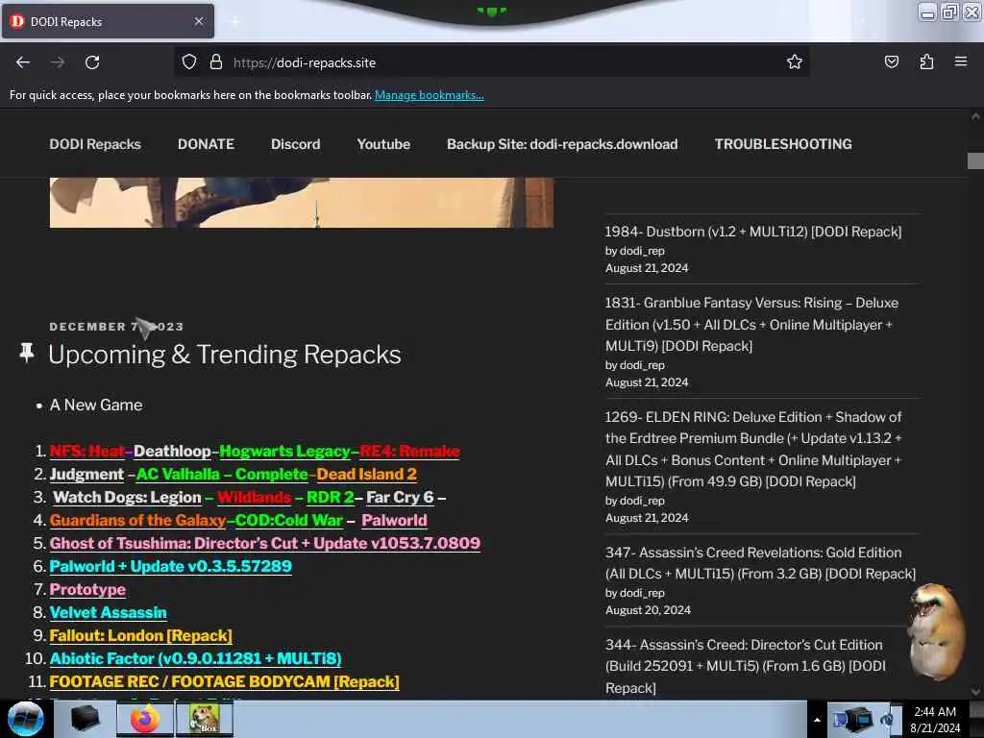Viewport: 984px width, 738px height.
Task: Open the RE4: Remake link
Action: coord(409,452)
